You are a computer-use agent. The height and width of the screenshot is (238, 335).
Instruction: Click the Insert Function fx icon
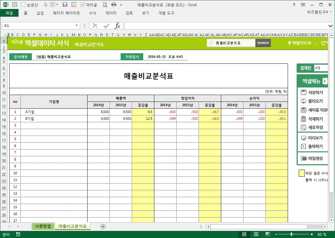click(x=118, y=26)
